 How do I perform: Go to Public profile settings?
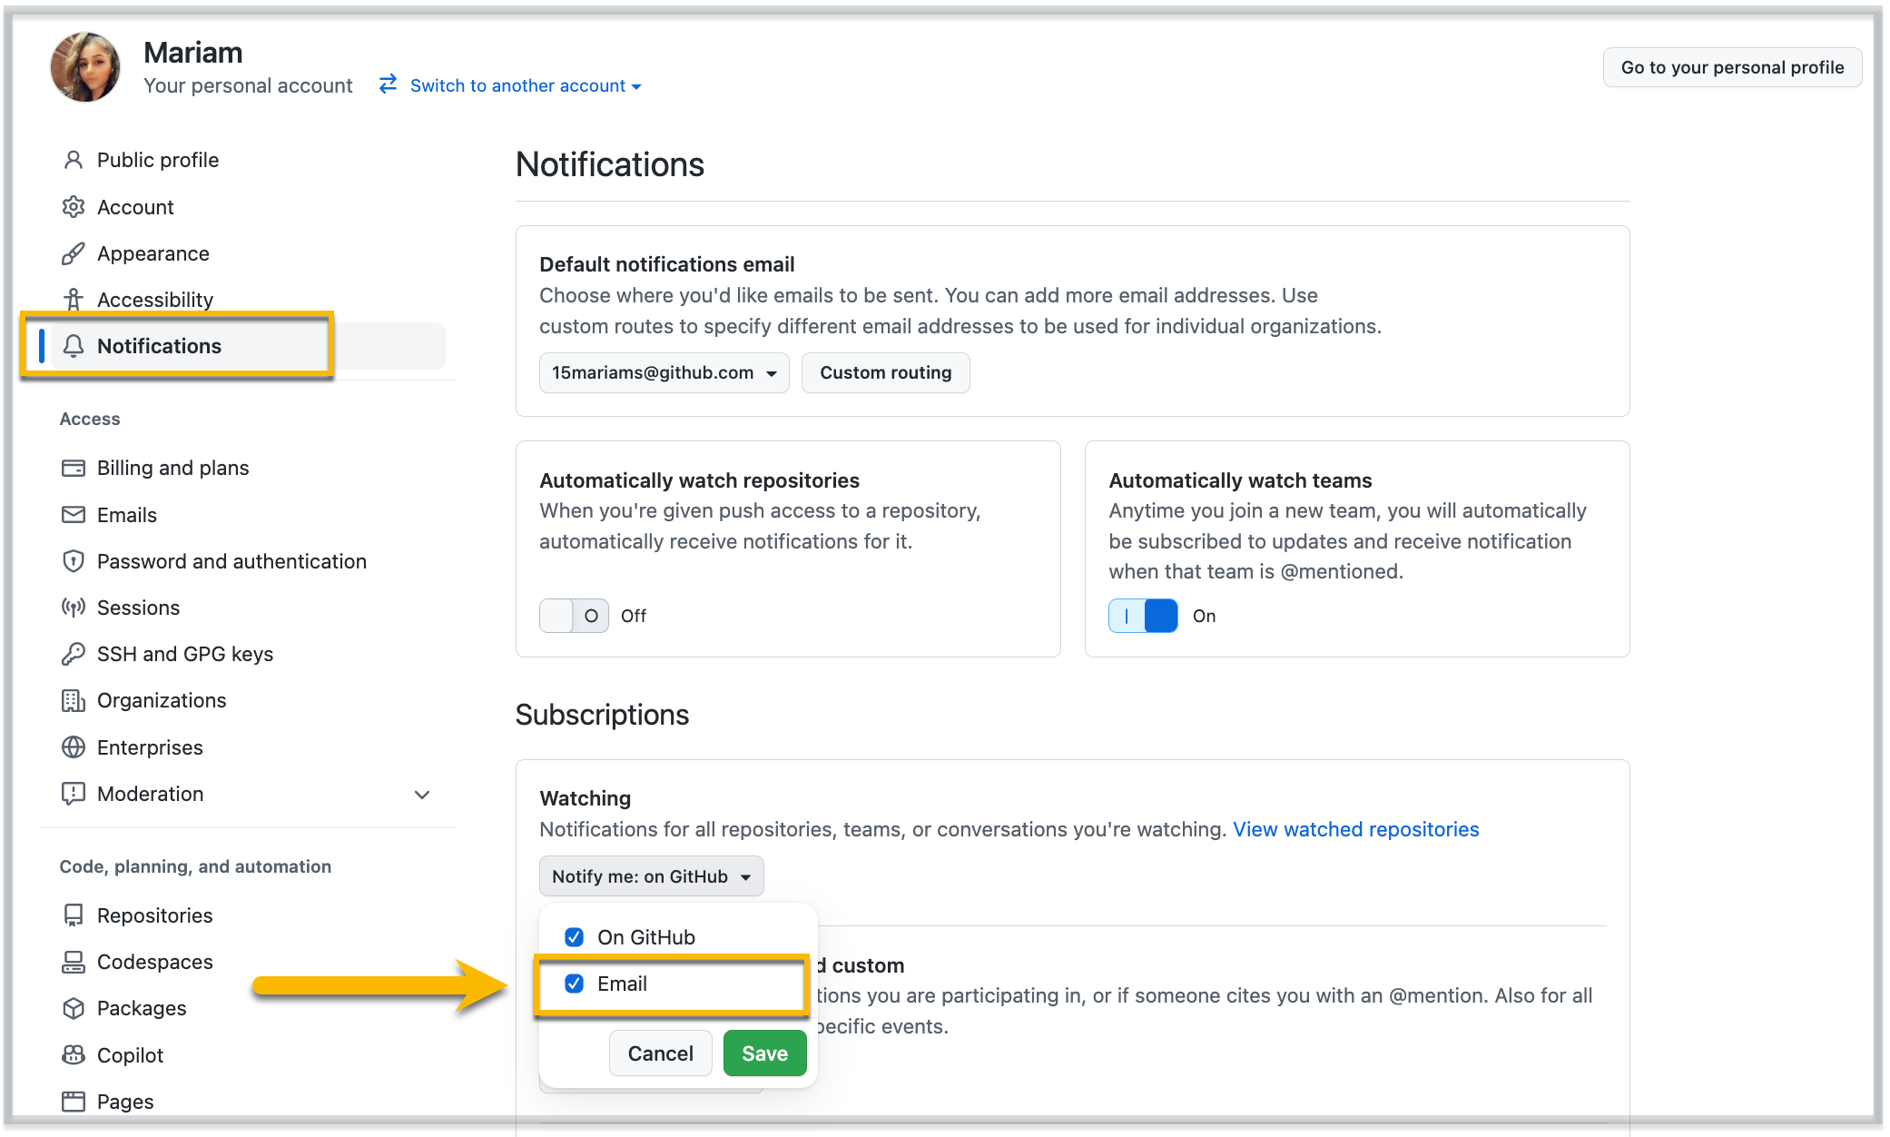click(157, 160)
